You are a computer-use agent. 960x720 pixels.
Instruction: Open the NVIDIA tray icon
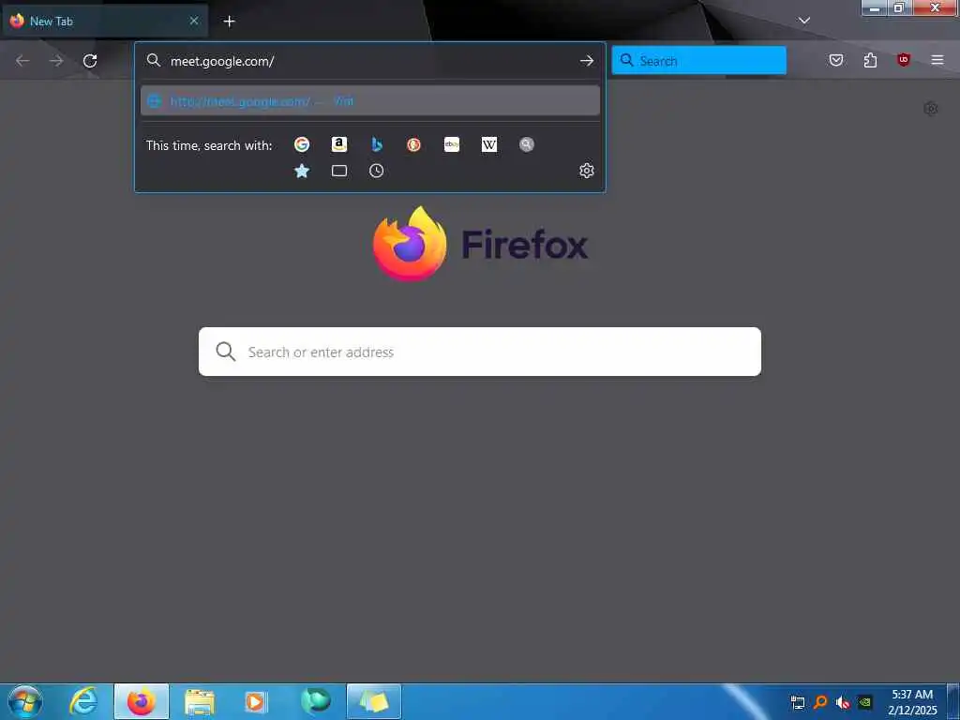865,702
